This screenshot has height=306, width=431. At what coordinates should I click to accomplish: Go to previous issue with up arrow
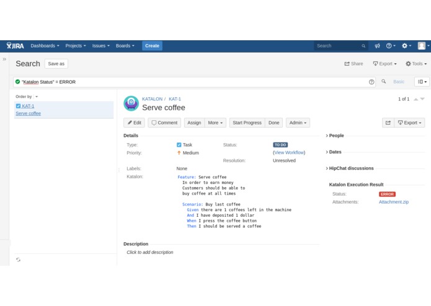416,99
